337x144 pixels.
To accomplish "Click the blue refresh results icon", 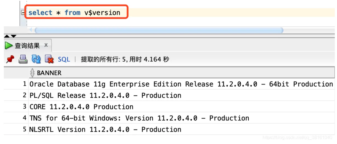I will coord(36,59).
